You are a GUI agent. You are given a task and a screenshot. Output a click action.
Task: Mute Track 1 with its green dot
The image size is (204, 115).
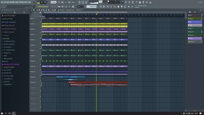coord(40,22)
